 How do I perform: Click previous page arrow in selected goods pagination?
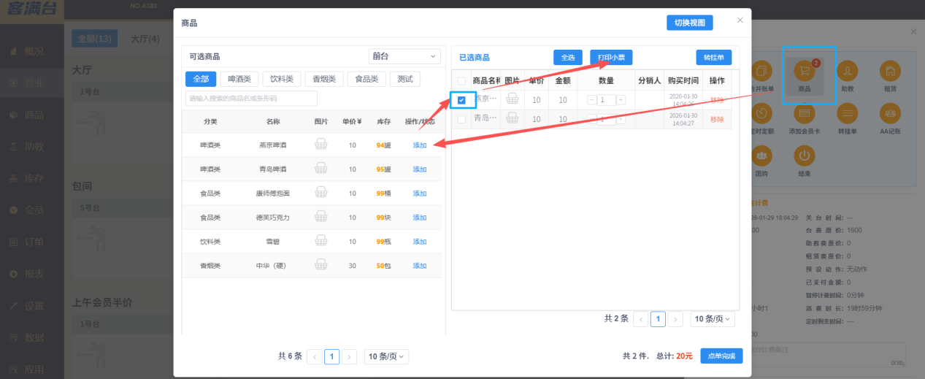point(640,318)
